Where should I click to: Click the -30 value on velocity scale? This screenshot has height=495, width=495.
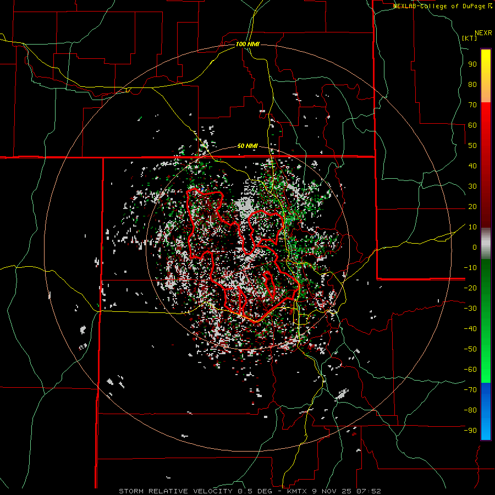point(470,308)
